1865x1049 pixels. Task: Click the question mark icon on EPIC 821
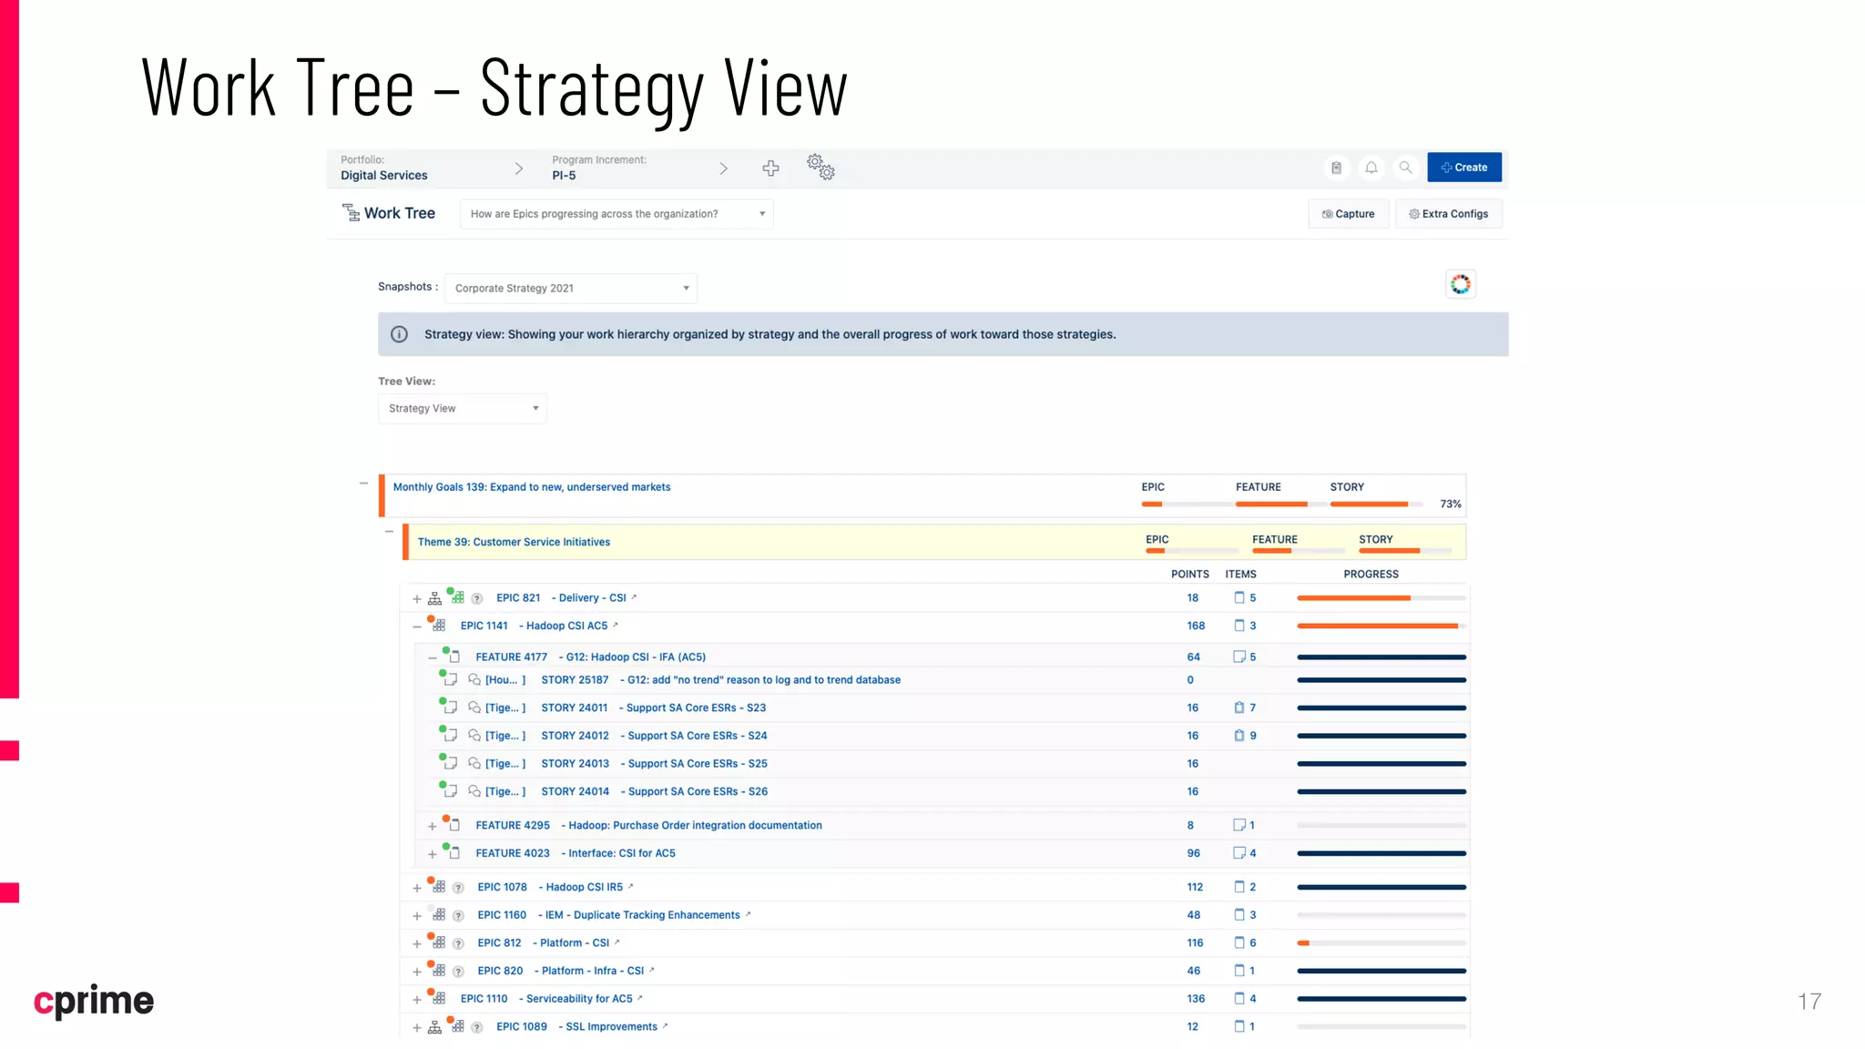click(476, 599)
